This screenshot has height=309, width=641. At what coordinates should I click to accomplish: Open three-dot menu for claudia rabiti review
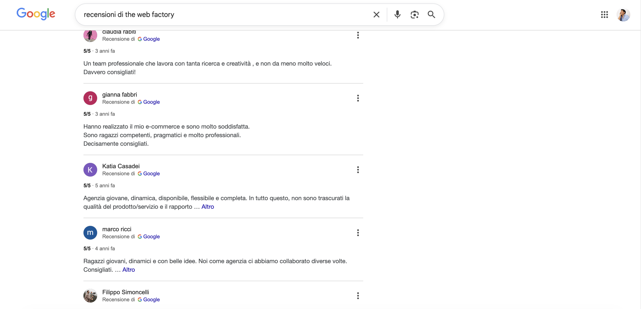coord(358,35)
